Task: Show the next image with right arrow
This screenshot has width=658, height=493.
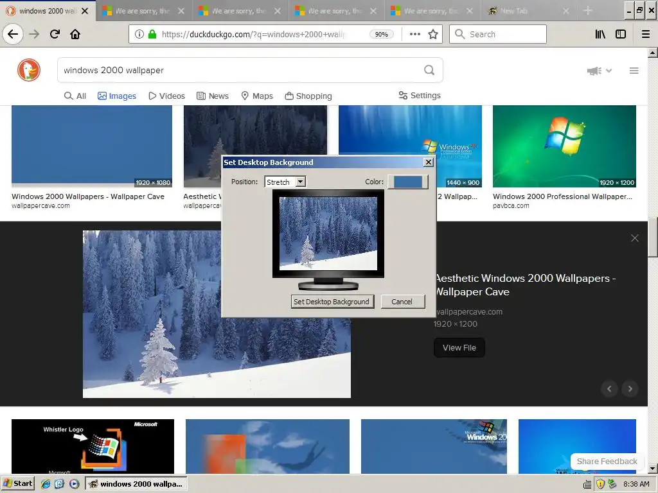Action: pos(630,388)
